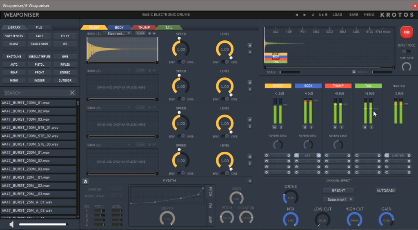Solo the TAIL mixer channel

pos(371,127)
